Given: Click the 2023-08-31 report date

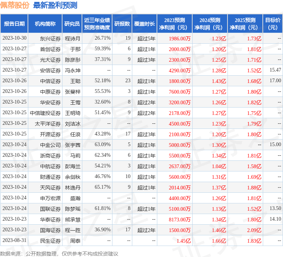Looking at the screenshot, I should point(14,241).
